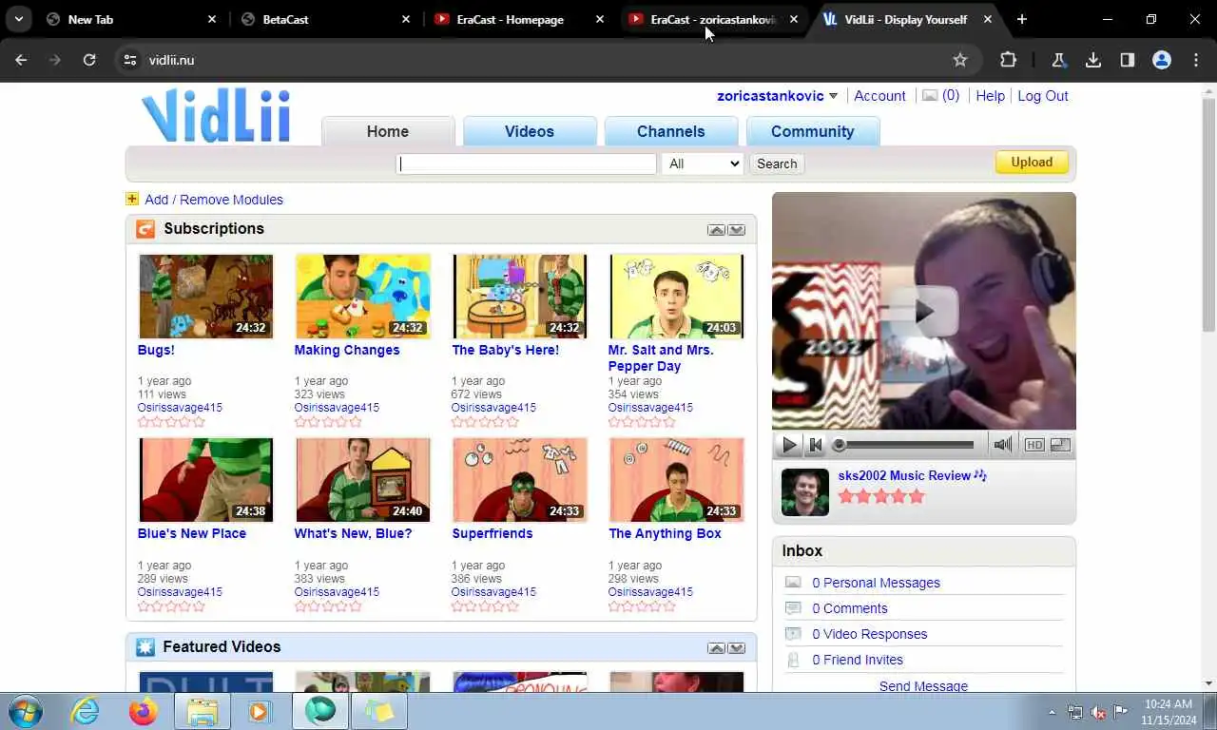Click star rating under sks2002 Music Review

(880, 496)
